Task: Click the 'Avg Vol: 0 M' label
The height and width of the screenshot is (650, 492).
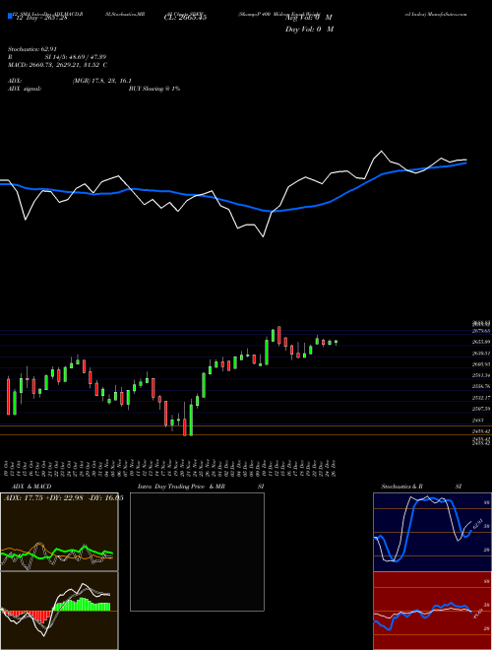Action: [x=308, y=18]
